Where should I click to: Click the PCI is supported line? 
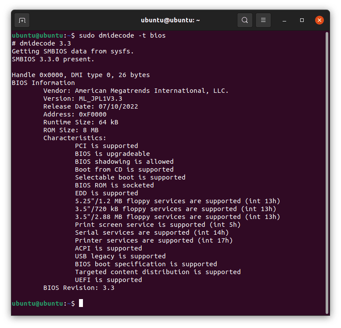107,146
